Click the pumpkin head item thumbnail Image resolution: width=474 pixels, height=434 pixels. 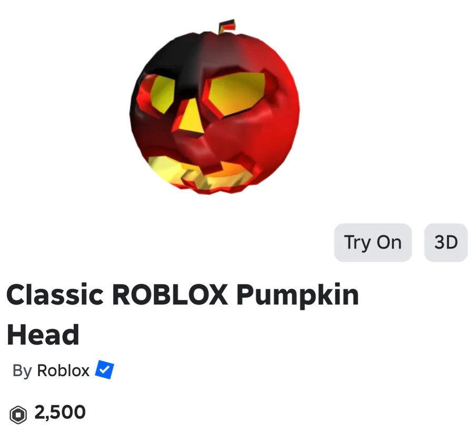coord(215,107)
